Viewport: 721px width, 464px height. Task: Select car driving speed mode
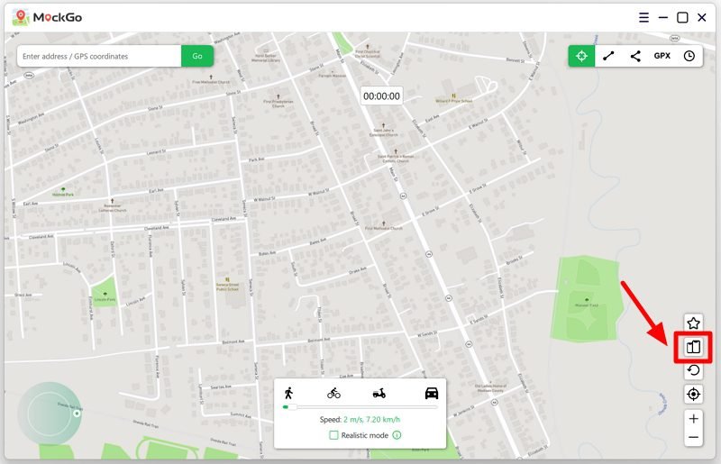(431, 393)
